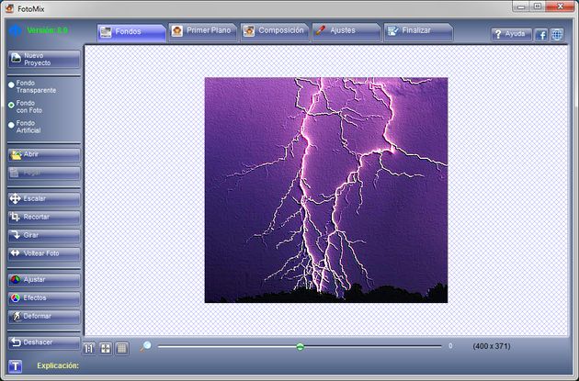Open the Finalizar tab

417,30
